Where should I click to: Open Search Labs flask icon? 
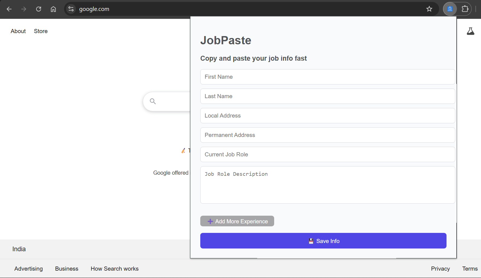click(x=470, y=31)
